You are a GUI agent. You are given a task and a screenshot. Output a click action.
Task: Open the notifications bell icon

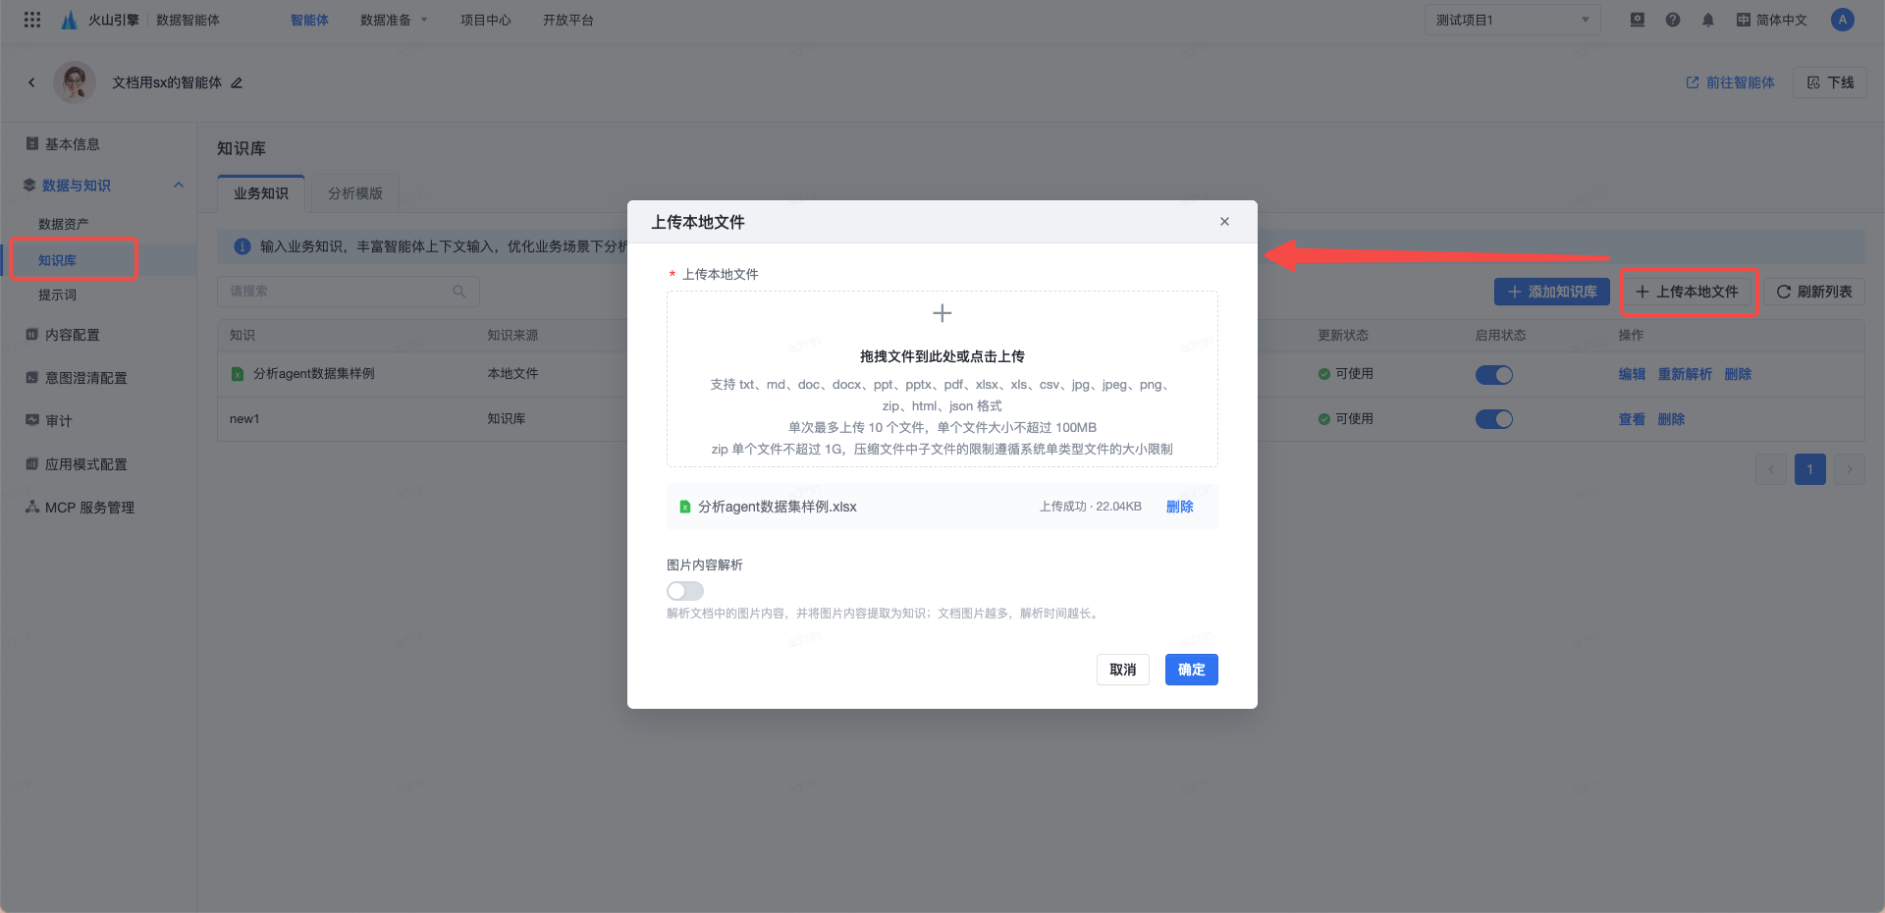click(x=1708, y=20)
